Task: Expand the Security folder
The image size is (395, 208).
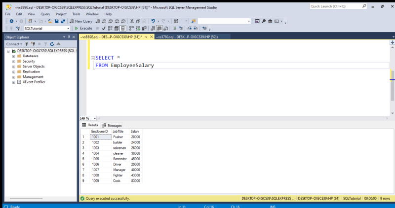Action: click(x=14, y=62)
